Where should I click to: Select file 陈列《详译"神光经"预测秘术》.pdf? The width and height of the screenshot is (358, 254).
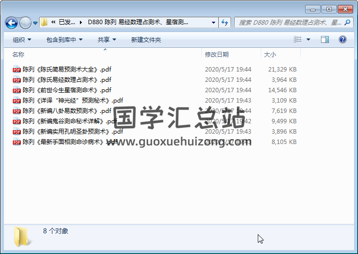pyautogui.click(x=73, y=100)
